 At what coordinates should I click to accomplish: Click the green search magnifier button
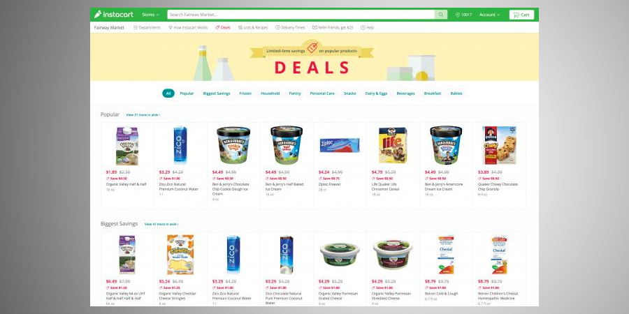440,15
